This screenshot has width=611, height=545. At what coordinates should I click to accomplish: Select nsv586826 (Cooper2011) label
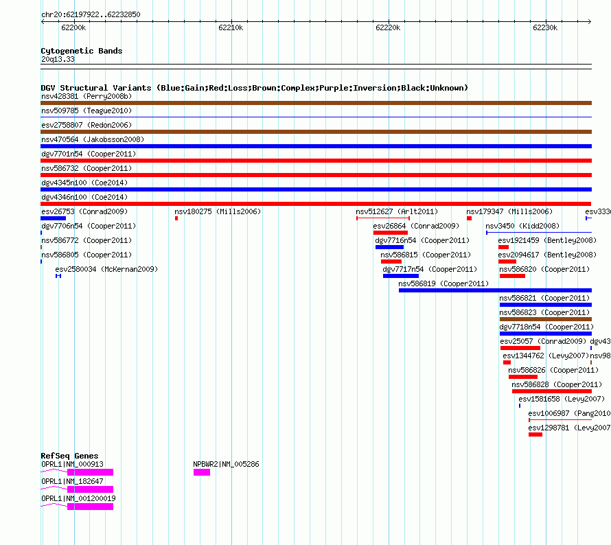click(553, 370)
